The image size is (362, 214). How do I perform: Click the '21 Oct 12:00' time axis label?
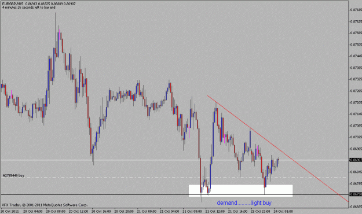coord(215,211)
